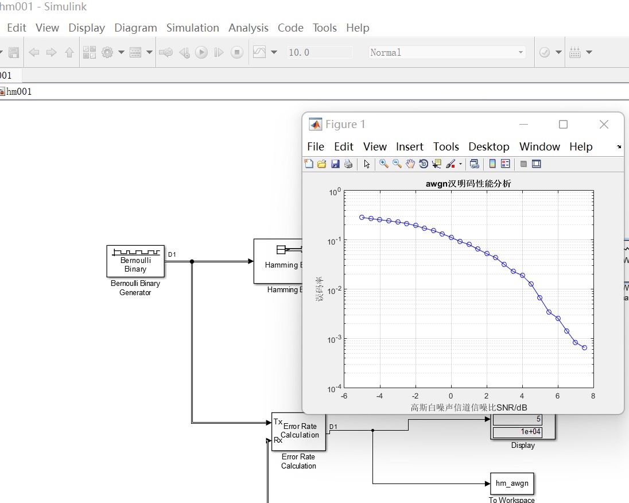The image size is (629, 503).
Task: Open the Normal simulation mode dropdown
Action: coord(447,52)
